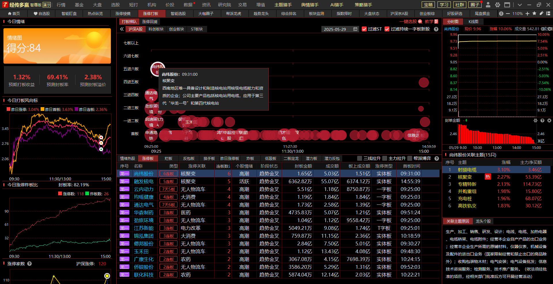553x284 pixels.
Task: Click the star favorite icon
Action: 535,14
